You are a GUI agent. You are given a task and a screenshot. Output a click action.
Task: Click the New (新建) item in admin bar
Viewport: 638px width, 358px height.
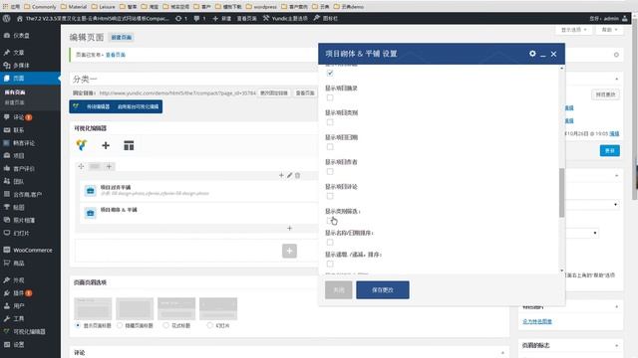coord(222,19)
